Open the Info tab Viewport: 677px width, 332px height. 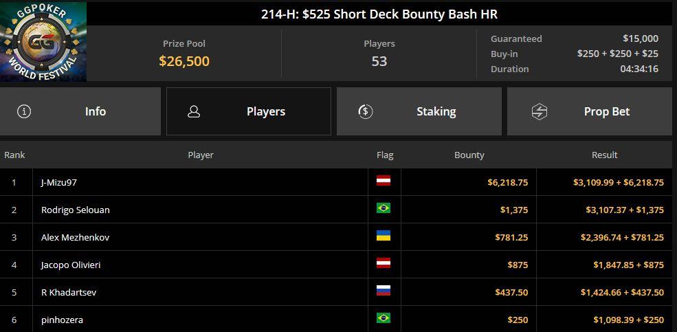(80, 111)
